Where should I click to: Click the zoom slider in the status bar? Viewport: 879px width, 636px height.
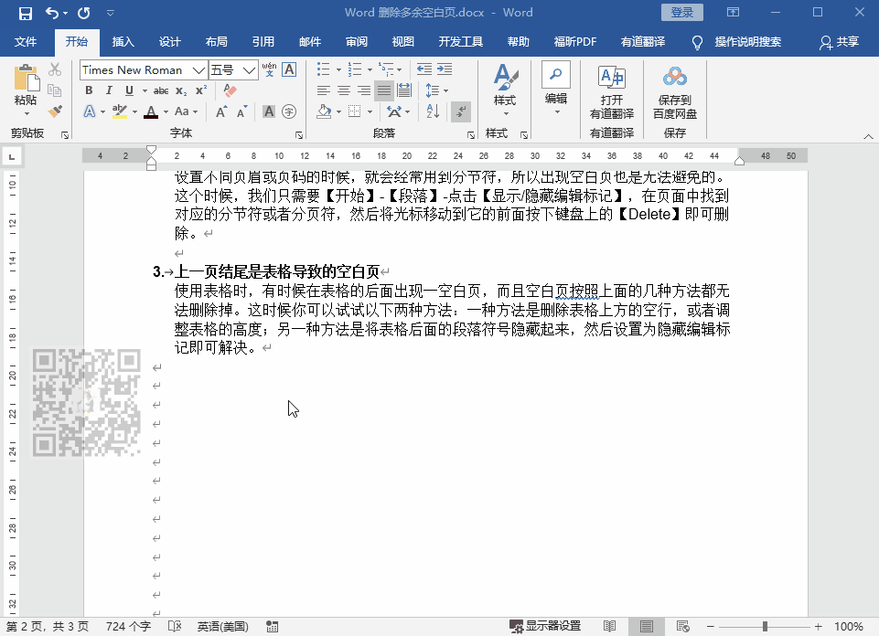(x=765, y=626)
